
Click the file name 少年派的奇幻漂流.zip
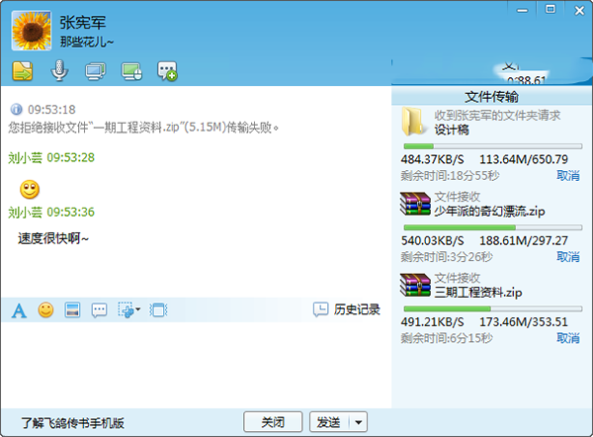(489, 211)
